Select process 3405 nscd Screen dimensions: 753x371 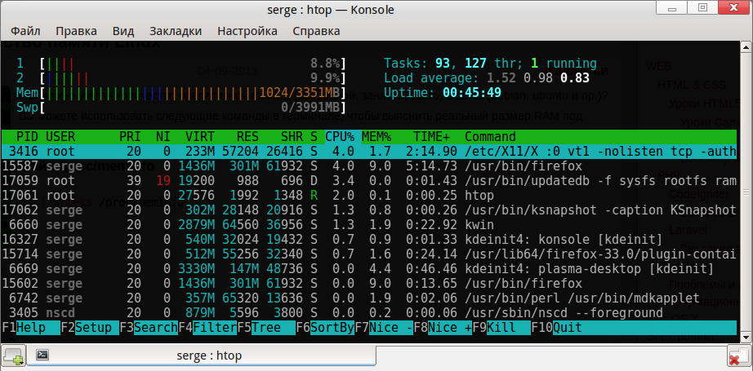pyautogui.click(x=369, y=313)
